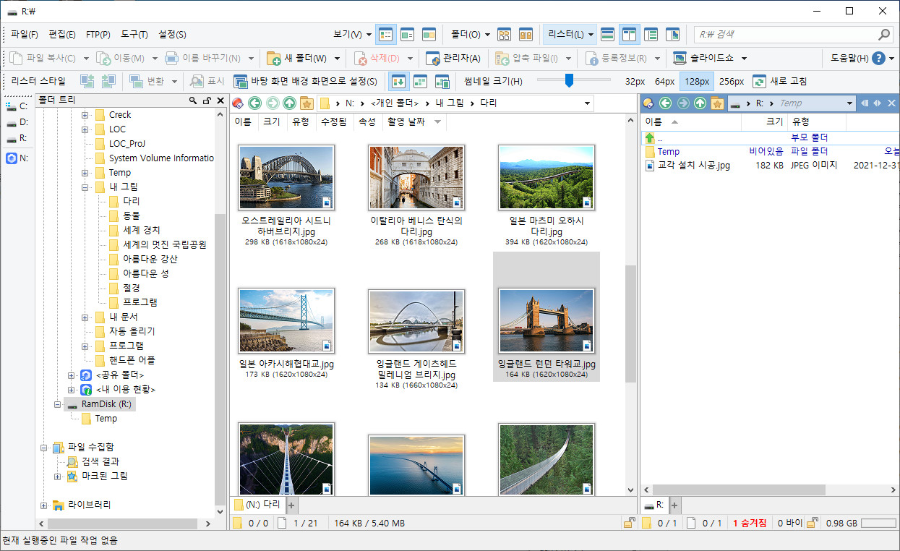Open the right pane path dropdown
The width and height of the screenshot is (900, 551).
(x=849, y=103)
